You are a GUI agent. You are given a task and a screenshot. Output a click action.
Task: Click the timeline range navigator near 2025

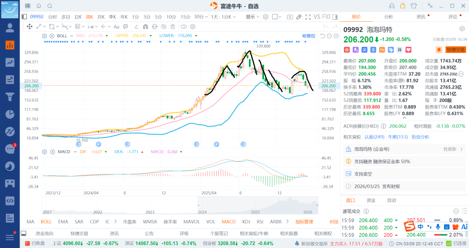click(x=255, y=205)
